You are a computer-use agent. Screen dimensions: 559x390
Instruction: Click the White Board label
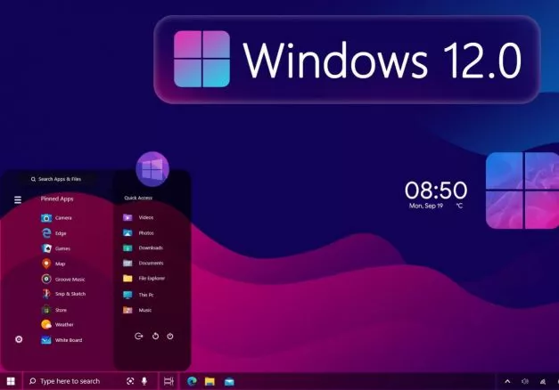pos(69,340)
